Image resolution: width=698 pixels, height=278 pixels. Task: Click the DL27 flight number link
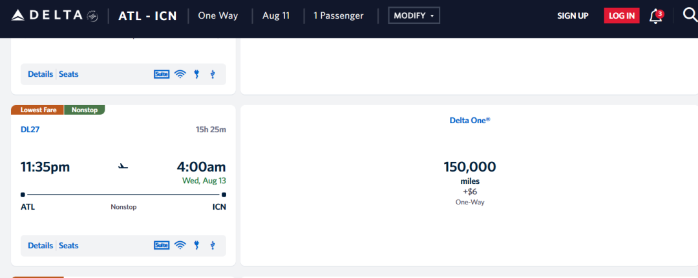(30, 130)
